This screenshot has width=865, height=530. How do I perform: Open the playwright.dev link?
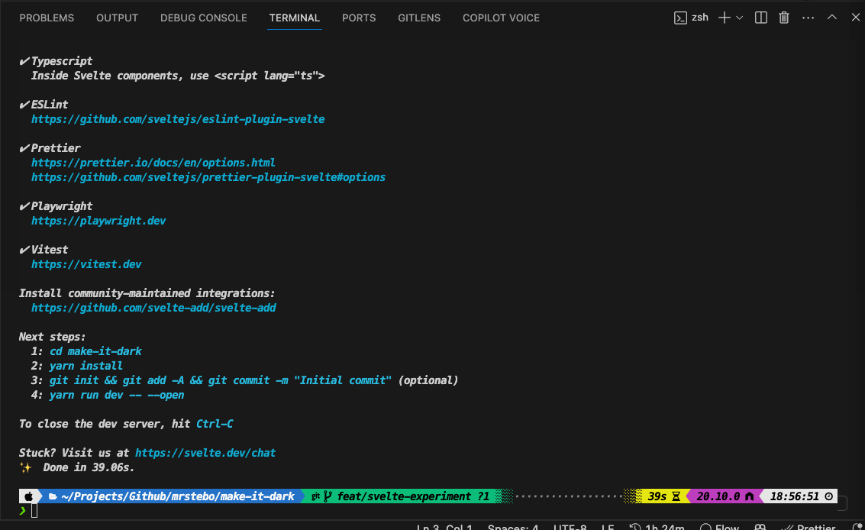pyautogui.click(x=98, y=221)
